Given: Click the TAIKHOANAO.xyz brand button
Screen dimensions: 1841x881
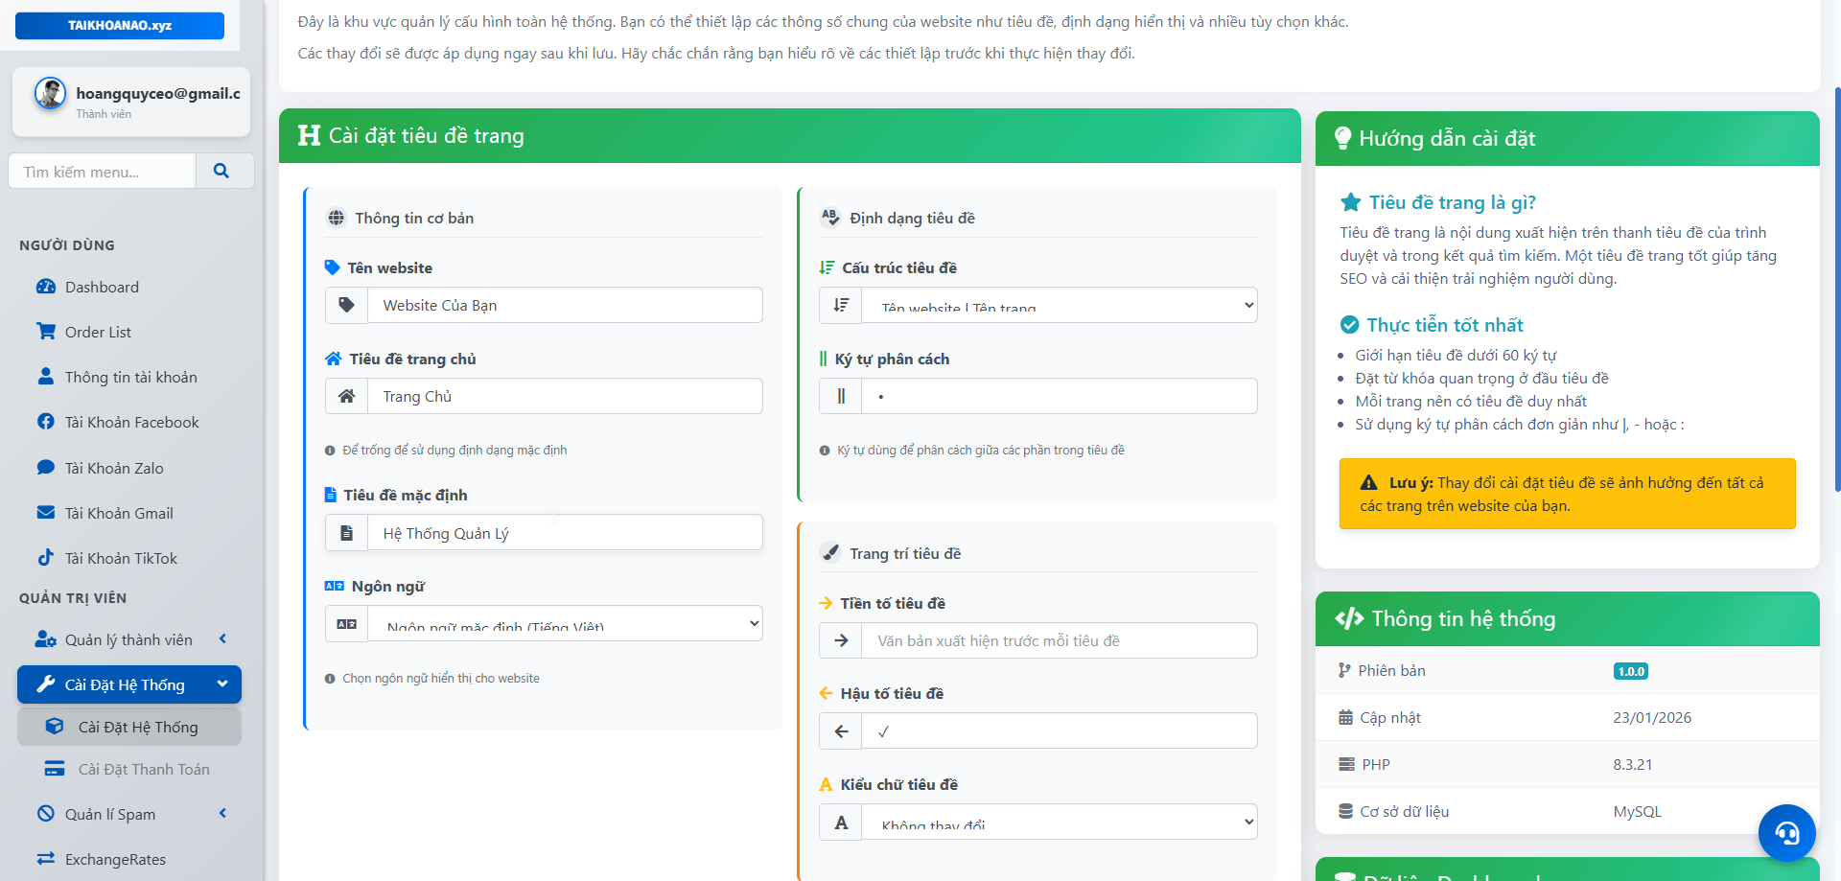Looking at the screenshot, I should pyautogui.click(x=120, y=26).
